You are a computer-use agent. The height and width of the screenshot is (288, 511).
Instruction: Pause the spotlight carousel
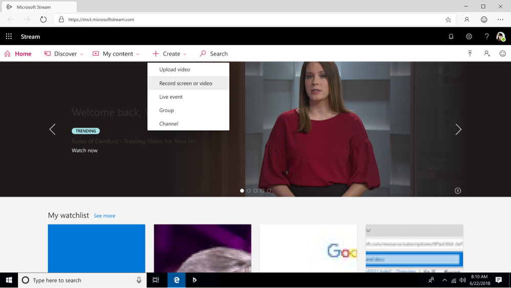pos(458,191)
